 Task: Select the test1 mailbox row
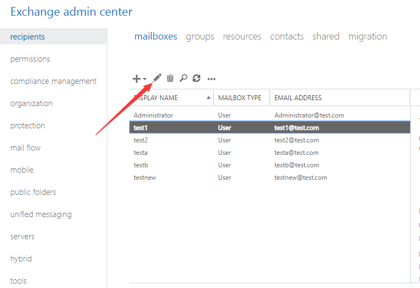coord(270,128)
